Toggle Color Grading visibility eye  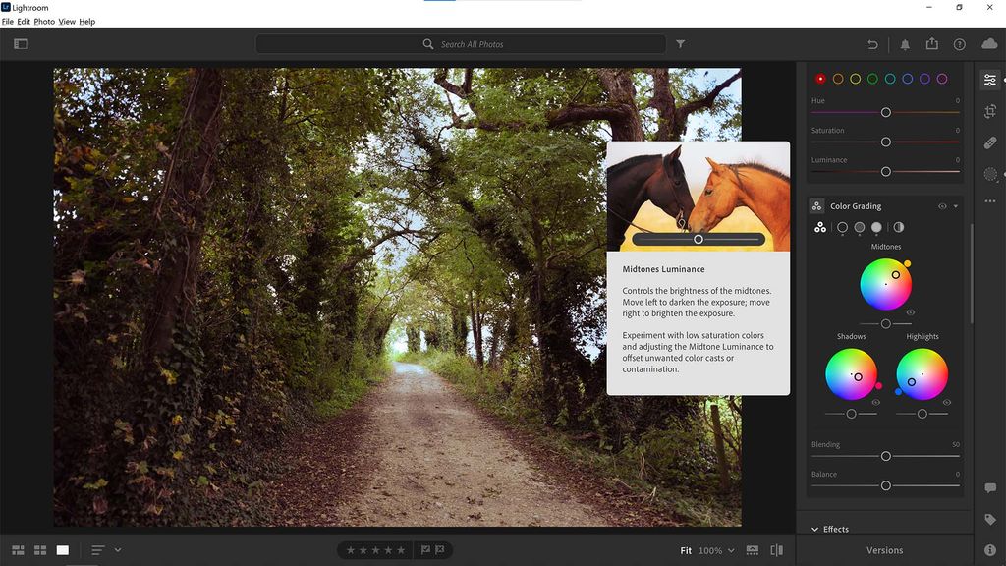point(941,206)
